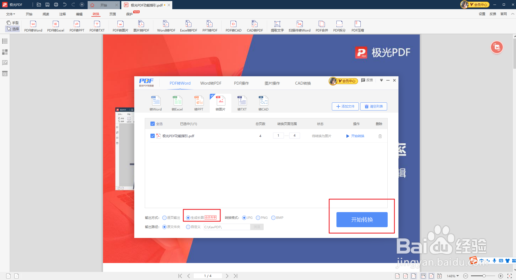Screen dimensions: 516x280
Task: Open the PDF转Word toolbar tool
Action: click(x=33, y=26)
